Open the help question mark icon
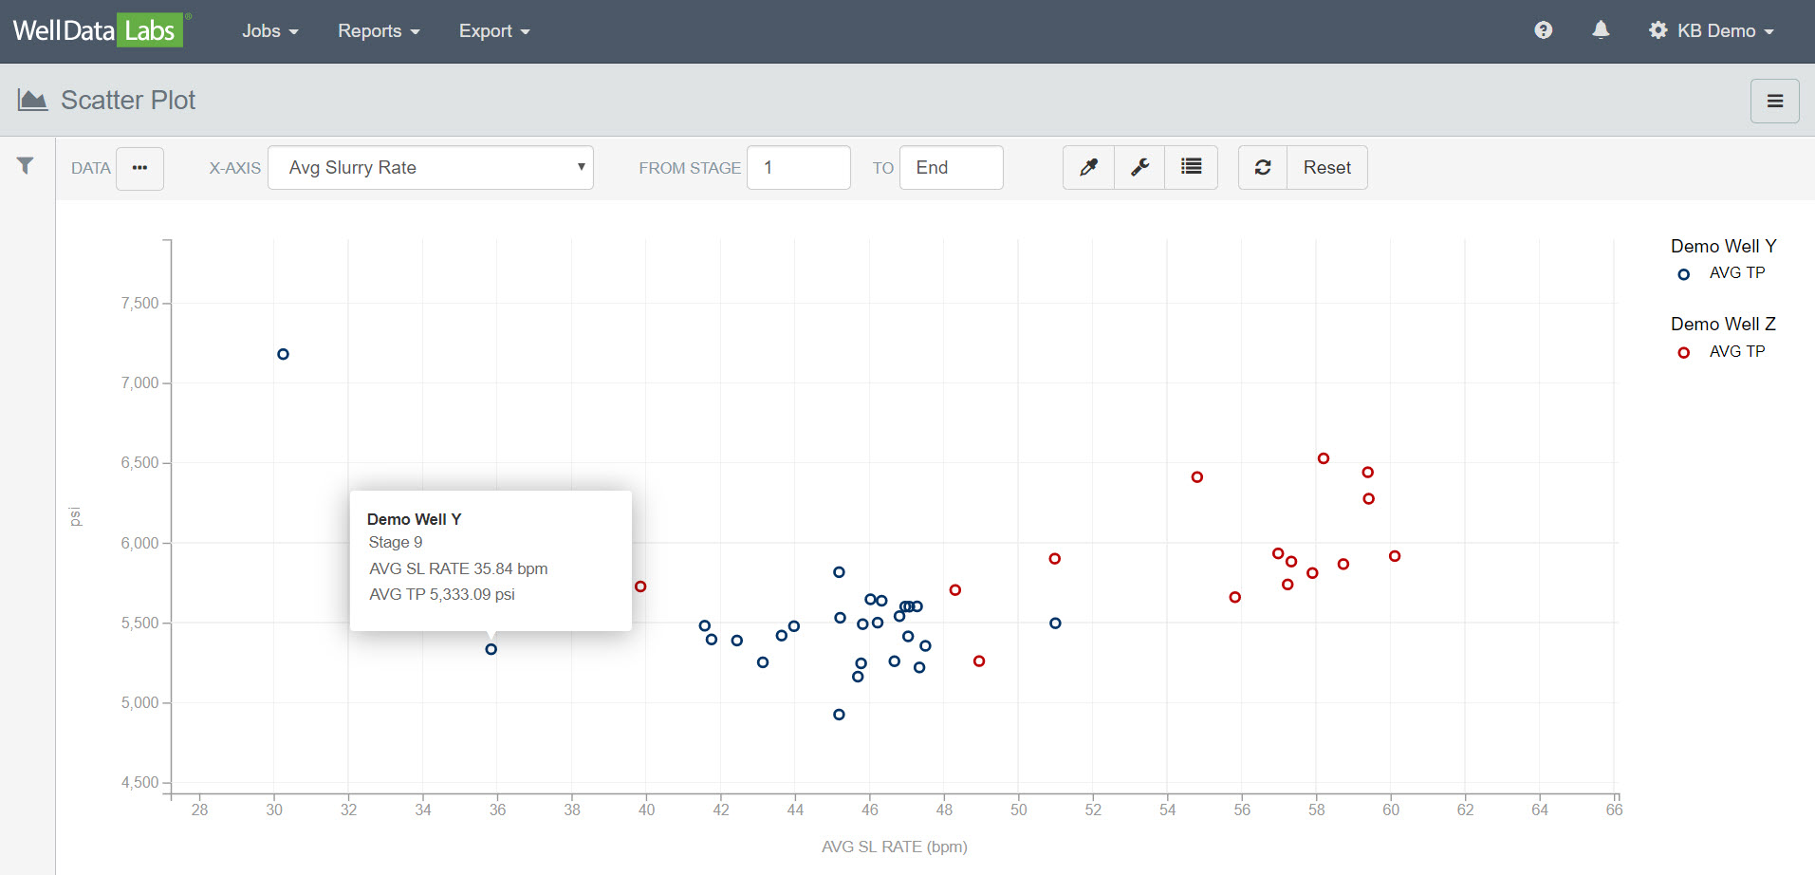The height and width of the screenshot is (875, 1815). [1543, 30]
